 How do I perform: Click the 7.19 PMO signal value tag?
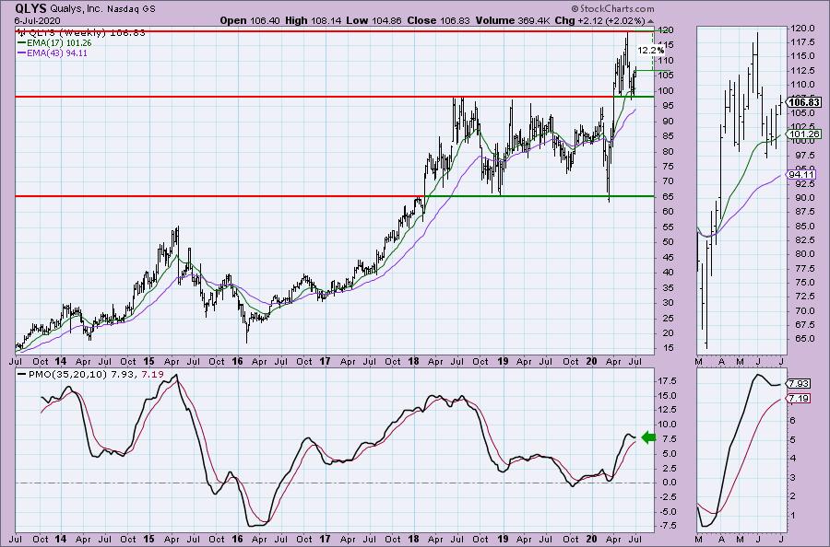pyautogui.click(x=799, y=398)
